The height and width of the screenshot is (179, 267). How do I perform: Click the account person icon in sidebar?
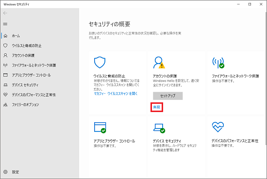pyautogui.click(x=5, y=55)
